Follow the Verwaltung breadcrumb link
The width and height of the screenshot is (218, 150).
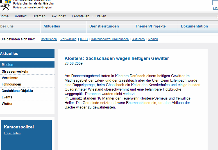pos(68,39)
